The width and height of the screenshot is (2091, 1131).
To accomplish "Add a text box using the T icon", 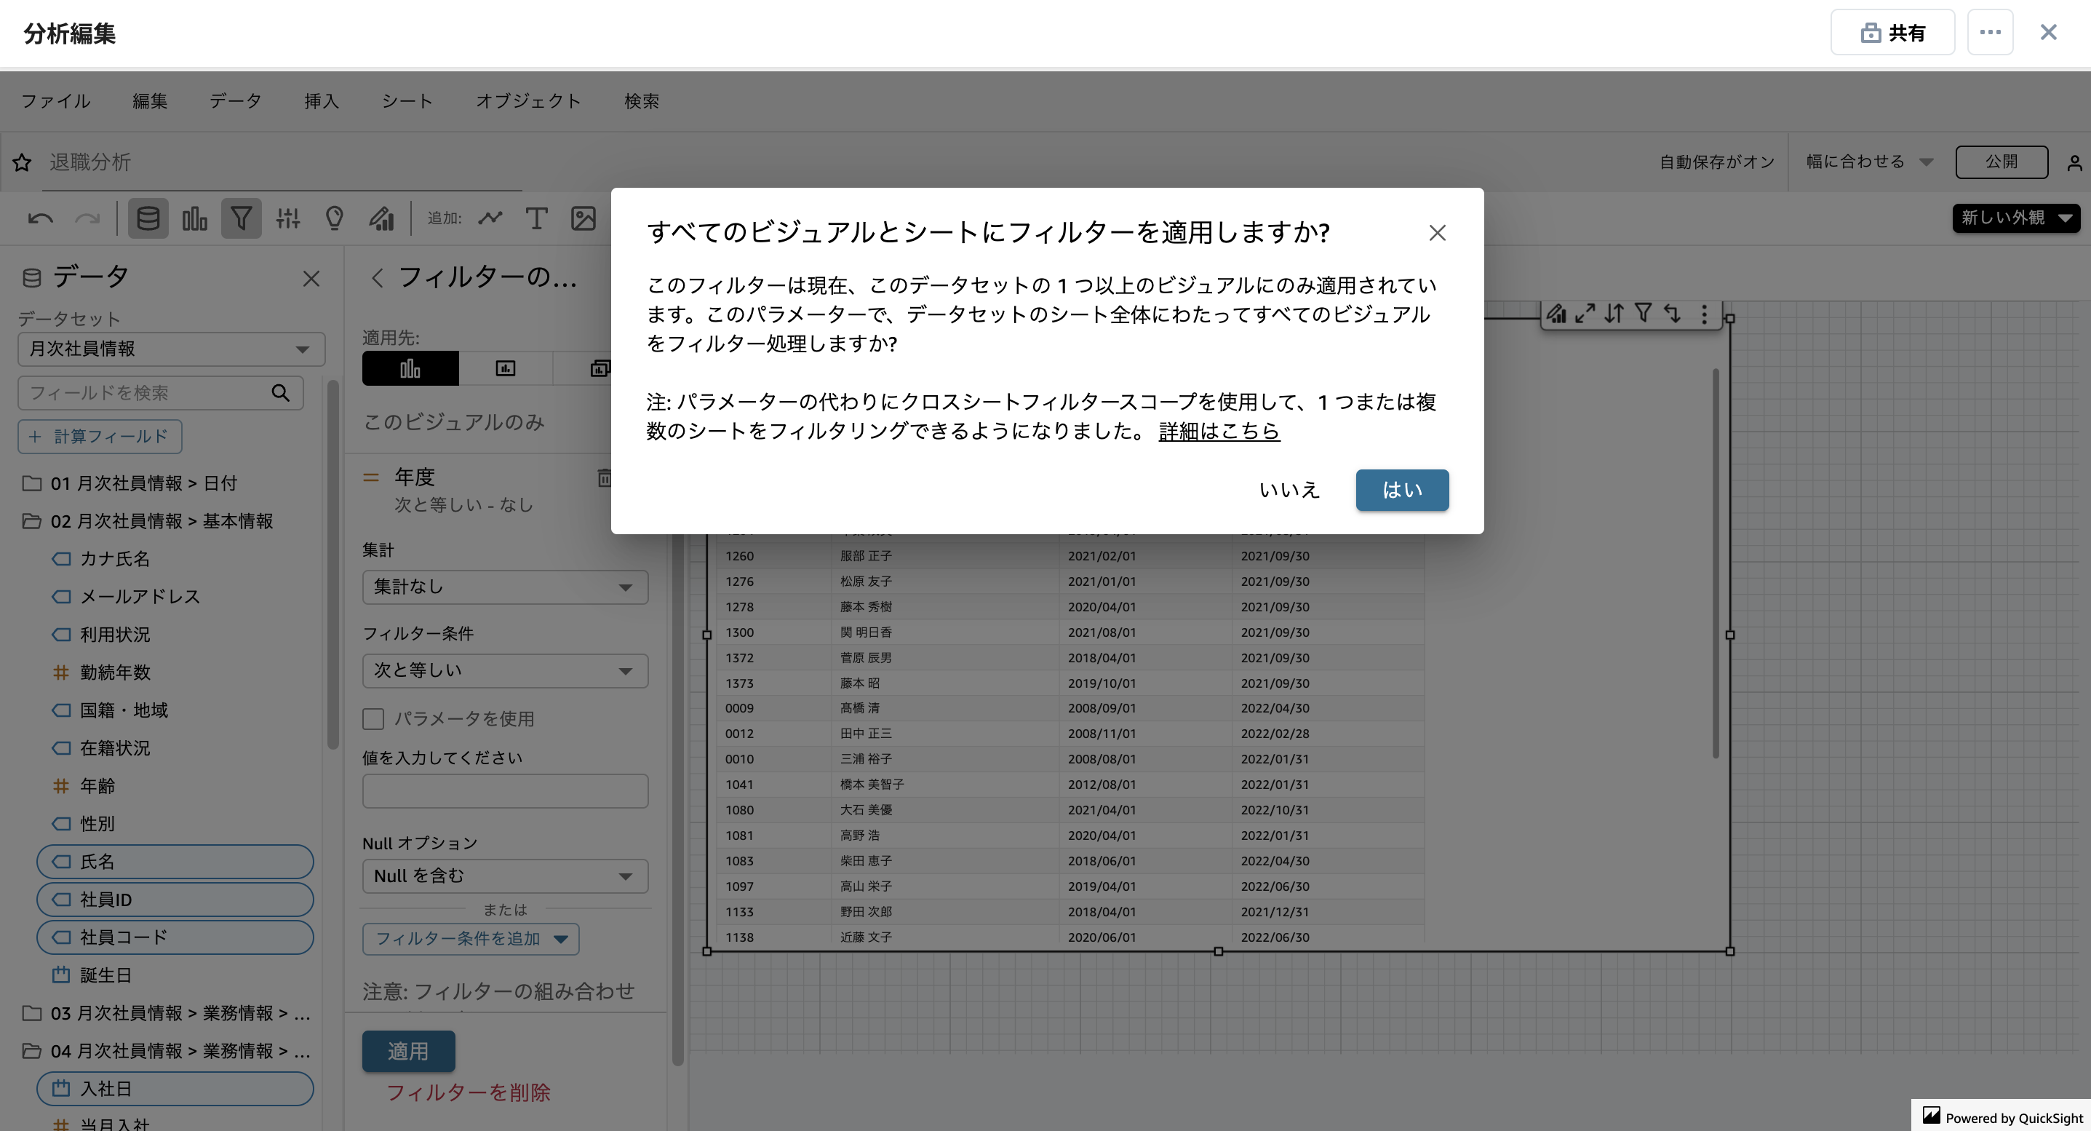I will [x=536, y=218].
